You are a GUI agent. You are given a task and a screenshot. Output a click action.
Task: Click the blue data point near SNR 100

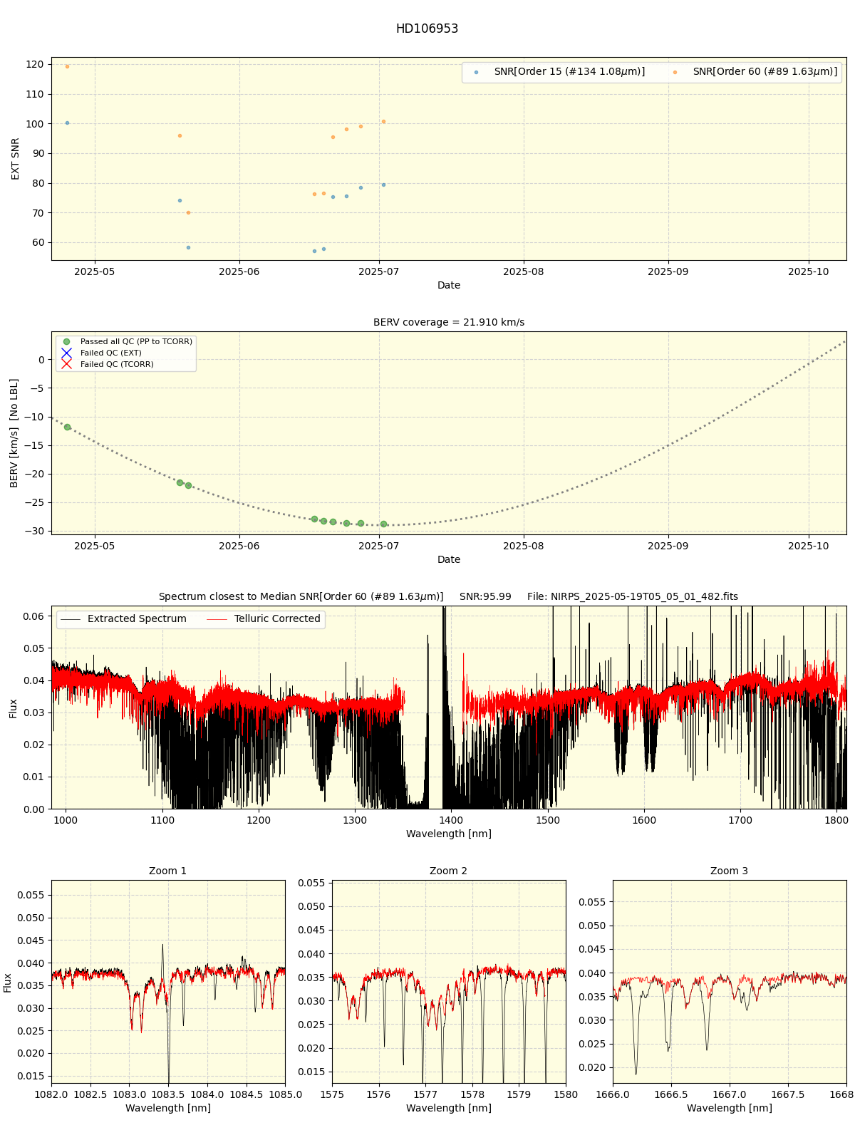67,123
